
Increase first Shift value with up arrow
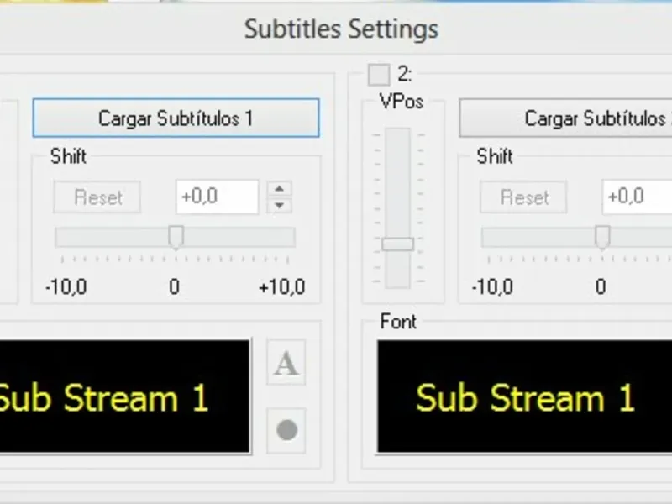pyautogui.click(x=280, y=189)
